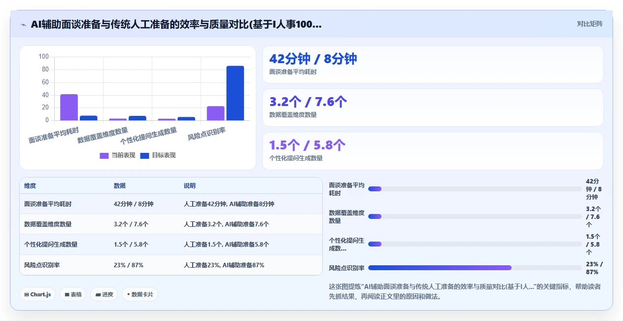Toggle the 目标表现 legend item
The height and width of the screenshot is (321, 623).
(x=158, y=155)
